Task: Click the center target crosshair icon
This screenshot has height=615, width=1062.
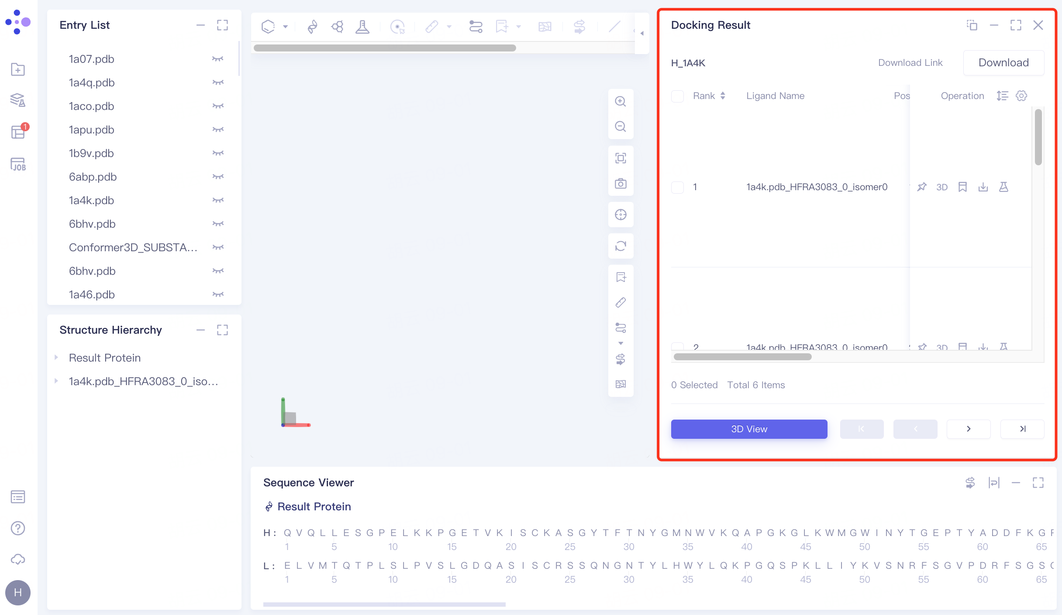Action: pos(621,215)
